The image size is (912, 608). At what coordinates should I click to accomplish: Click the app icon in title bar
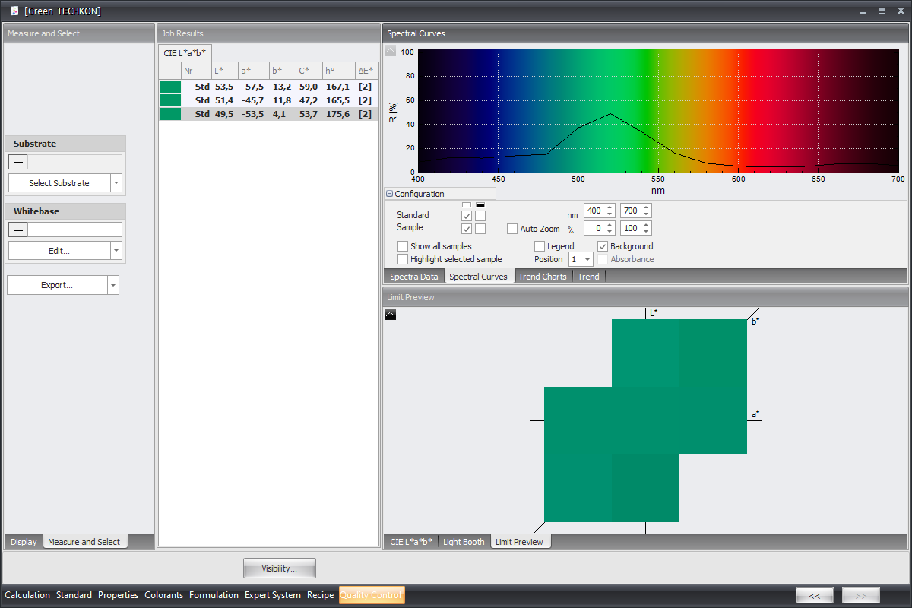14,11
